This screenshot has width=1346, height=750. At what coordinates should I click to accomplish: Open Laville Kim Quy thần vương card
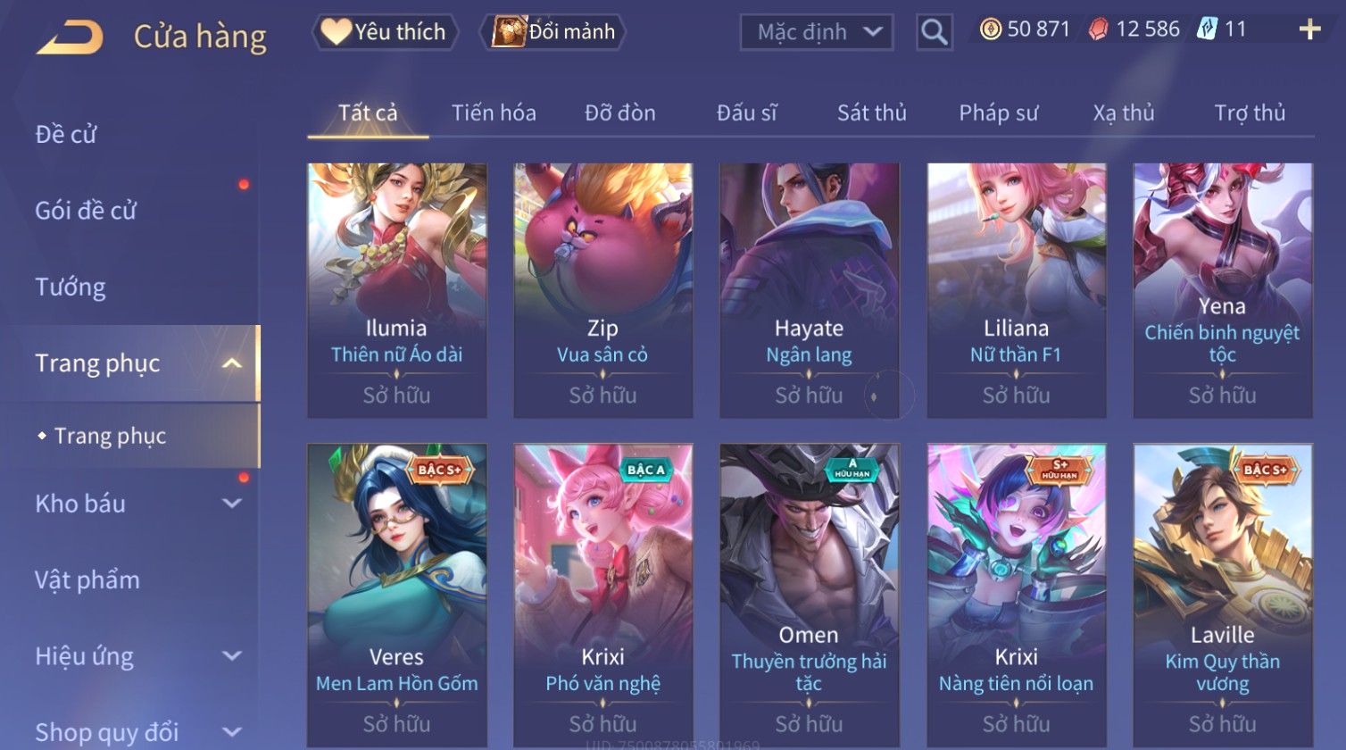tap(1223, 596)
